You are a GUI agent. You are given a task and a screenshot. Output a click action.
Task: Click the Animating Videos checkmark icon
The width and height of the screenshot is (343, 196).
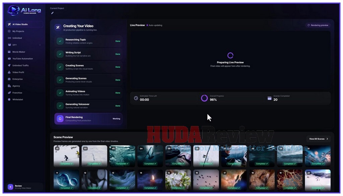pos(60,93)
